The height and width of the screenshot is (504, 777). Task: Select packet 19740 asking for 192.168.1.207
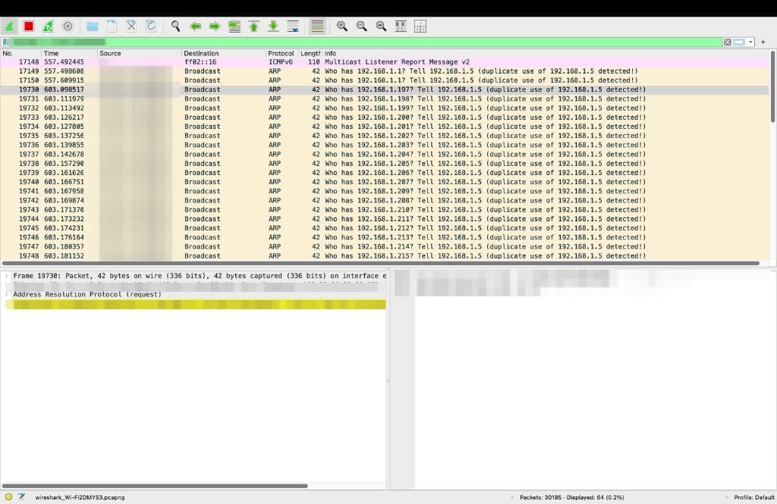click(385, 182)
